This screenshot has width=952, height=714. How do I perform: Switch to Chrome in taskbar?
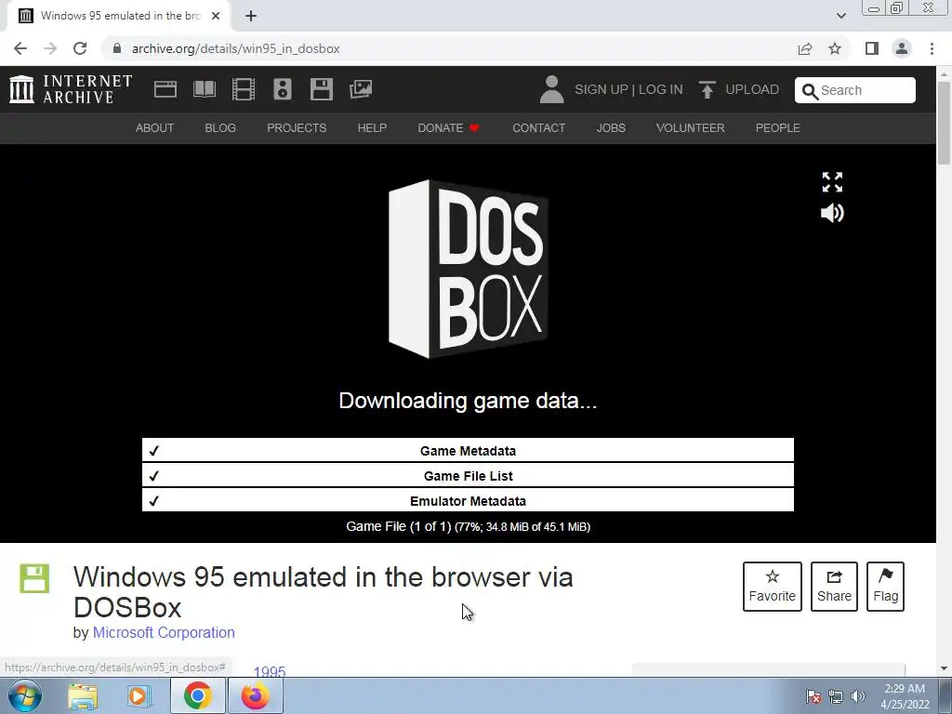(x=197, y=695)
